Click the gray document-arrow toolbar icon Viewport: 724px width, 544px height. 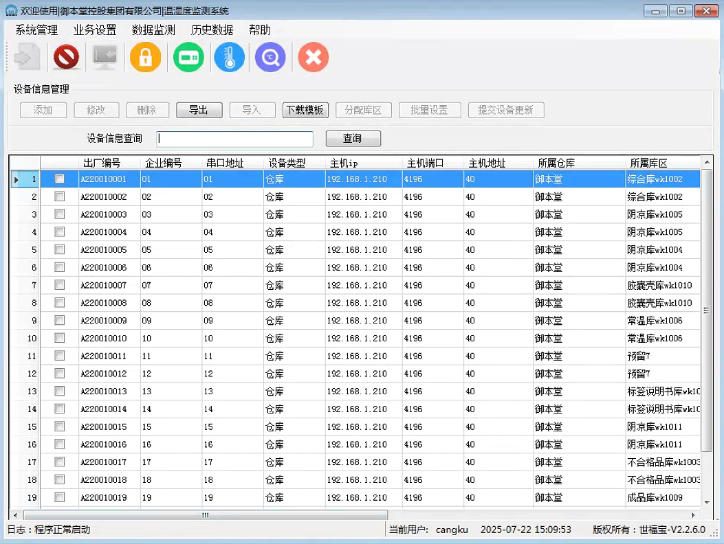tap(27, 58)
